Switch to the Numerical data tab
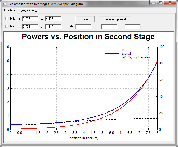178x147 pixels. (28, 11)
